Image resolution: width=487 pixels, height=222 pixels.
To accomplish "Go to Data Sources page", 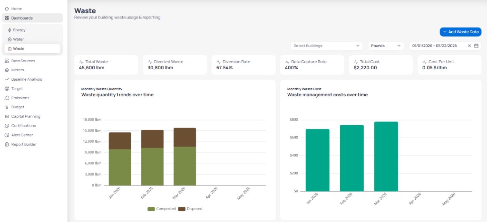I will point(32,61).
